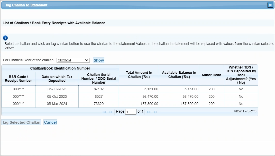This screenshot has width=275, height=156.
Task: Click the Available Balance in Challan header
Action: click(179, 75)
